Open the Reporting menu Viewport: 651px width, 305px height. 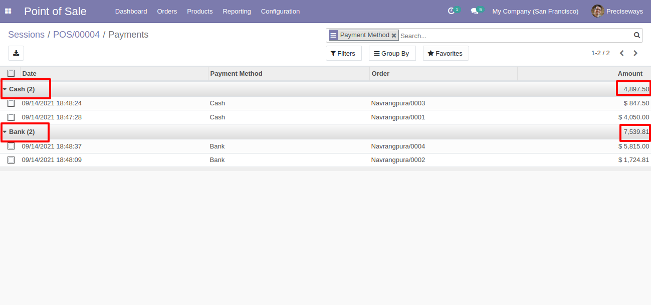(237, 11)
